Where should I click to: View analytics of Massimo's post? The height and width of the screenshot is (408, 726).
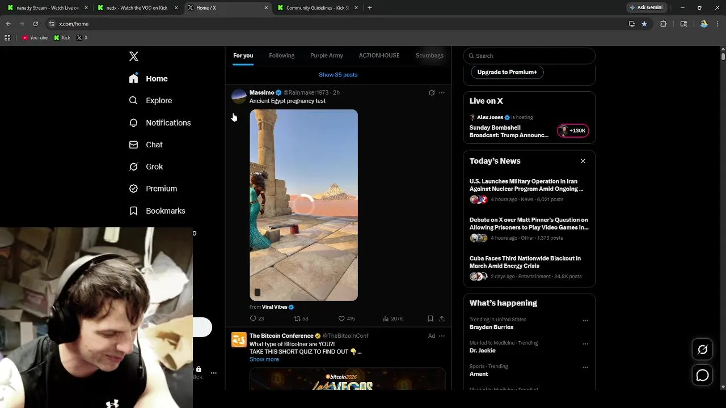tap(392, 318)
